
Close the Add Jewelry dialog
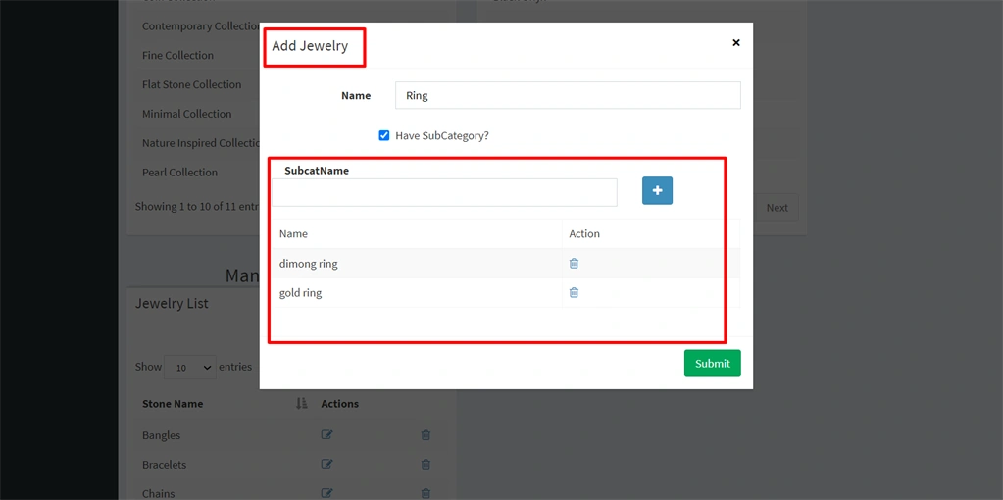(x=735, y=43)
